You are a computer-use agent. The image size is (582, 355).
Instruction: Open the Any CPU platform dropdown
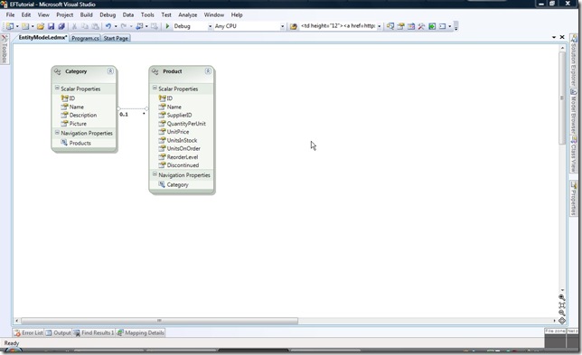(282, 27)
